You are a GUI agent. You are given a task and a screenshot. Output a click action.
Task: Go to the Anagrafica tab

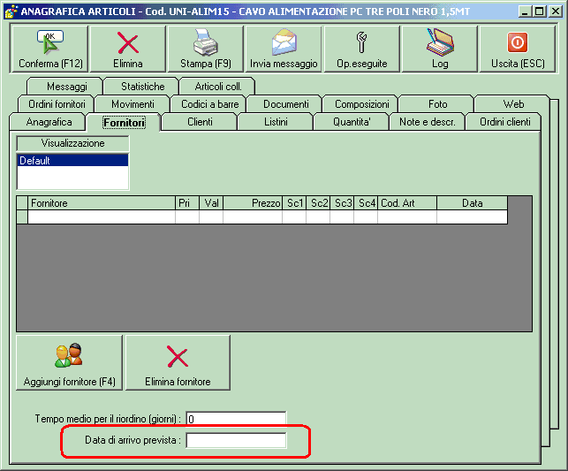pos(49,122)
